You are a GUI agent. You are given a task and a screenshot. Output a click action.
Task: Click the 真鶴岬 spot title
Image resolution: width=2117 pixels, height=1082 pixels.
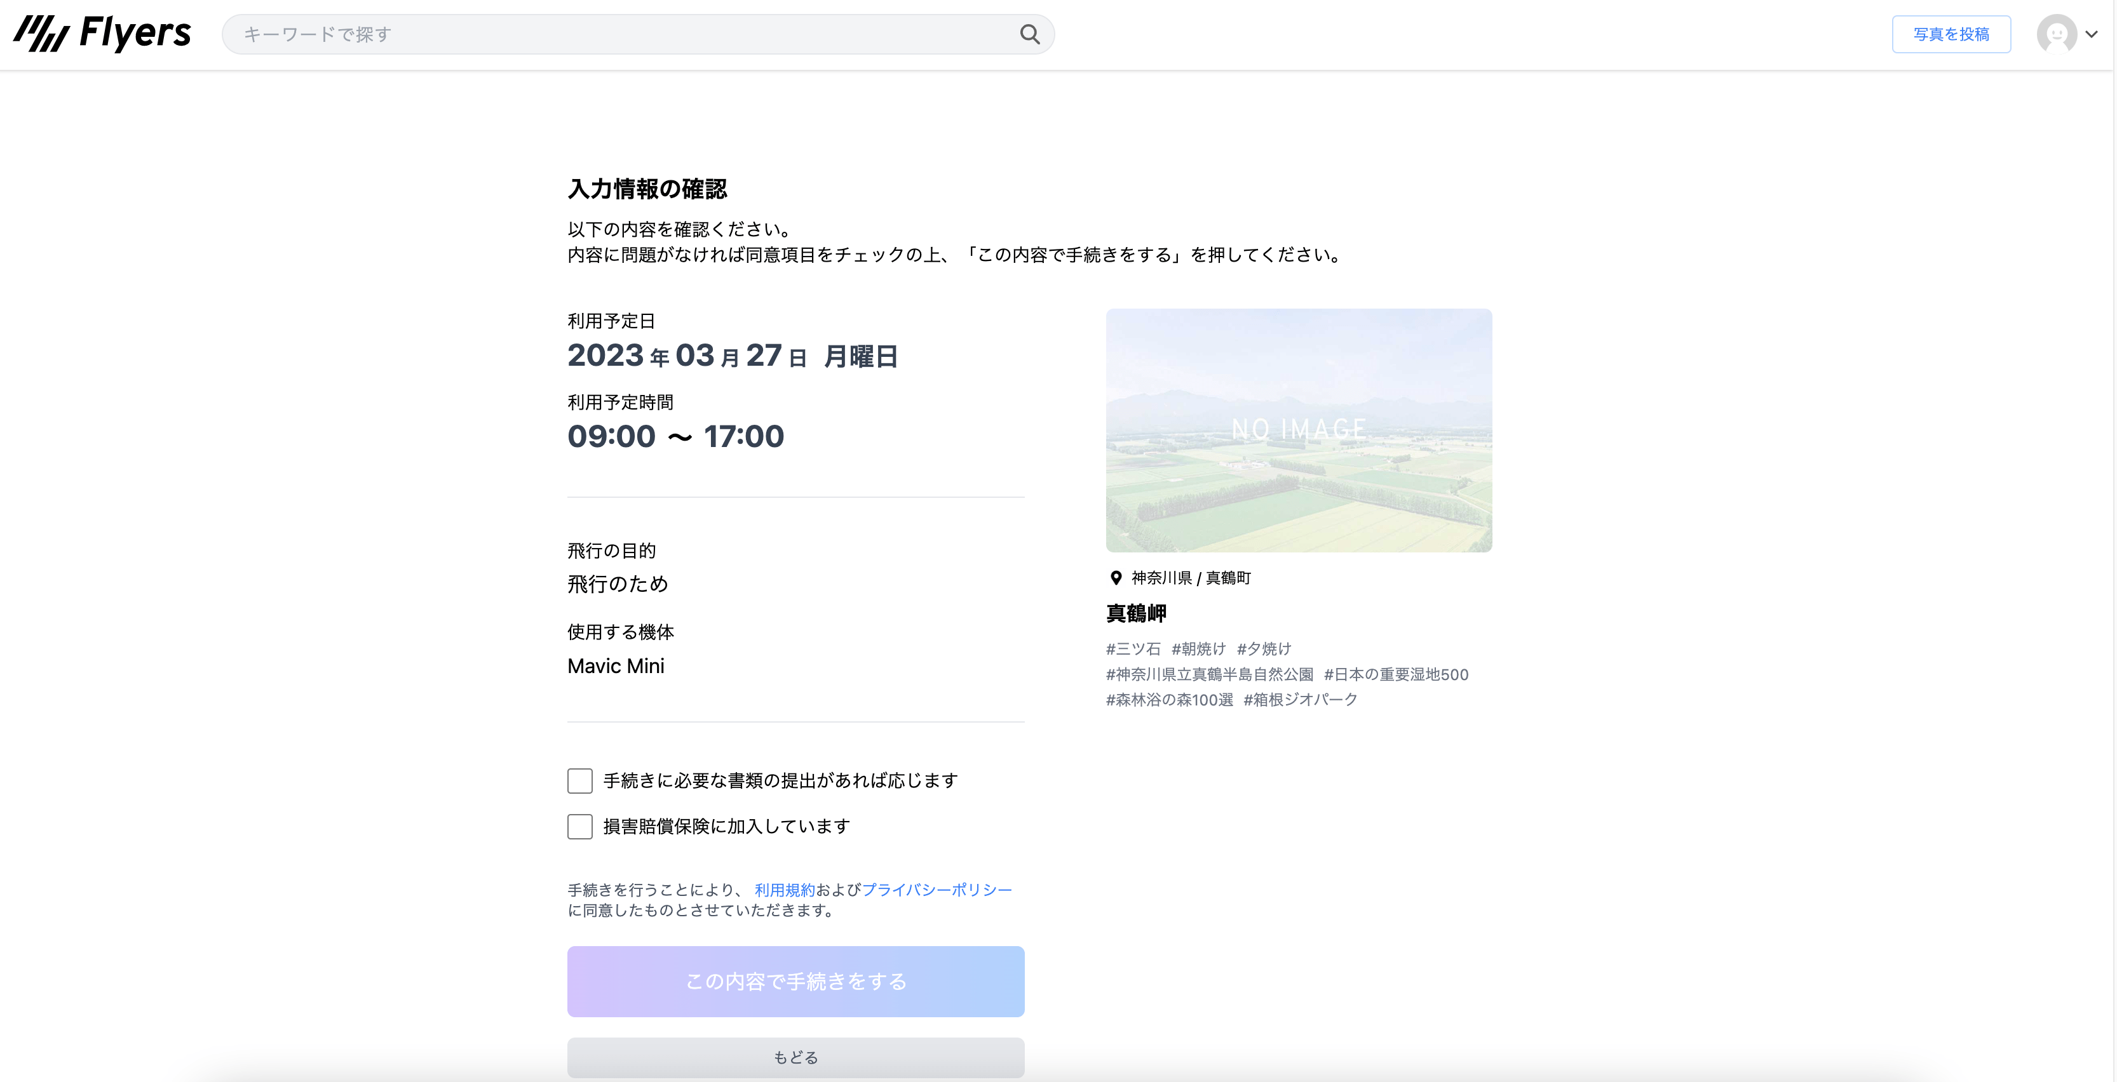pyautogui.click(x=1136, y=614)
